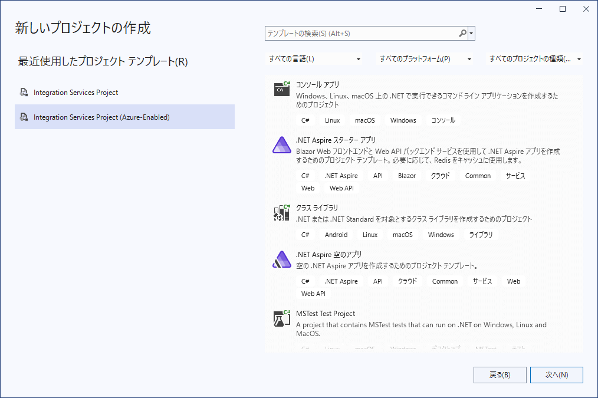Click the search magnifier icon

coord(463,34)
